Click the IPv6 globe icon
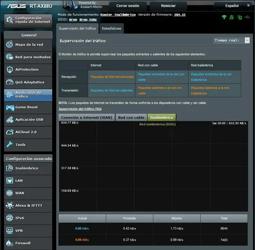This screenshot has height=250, width=255. click(x=9, y=218)
